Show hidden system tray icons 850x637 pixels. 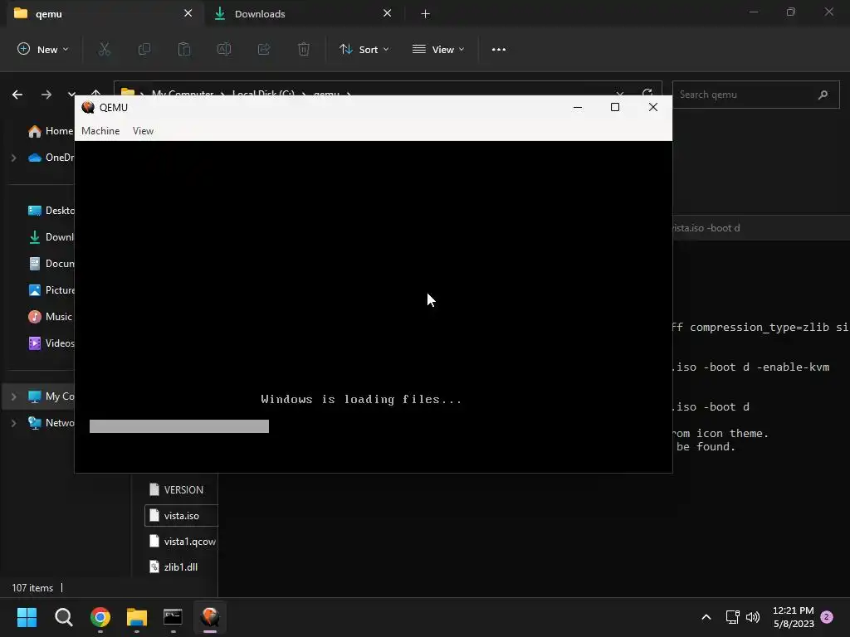click(706, 617)
